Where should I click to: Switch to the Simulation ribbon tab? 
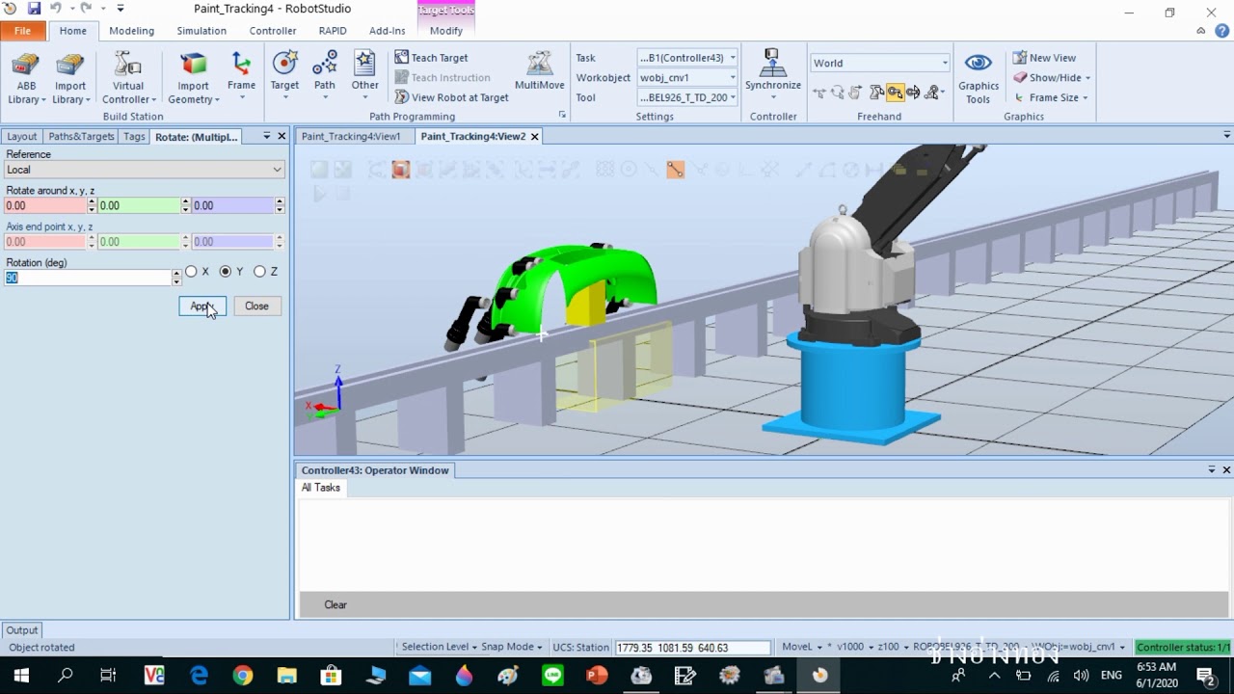(x=201, y=31)
